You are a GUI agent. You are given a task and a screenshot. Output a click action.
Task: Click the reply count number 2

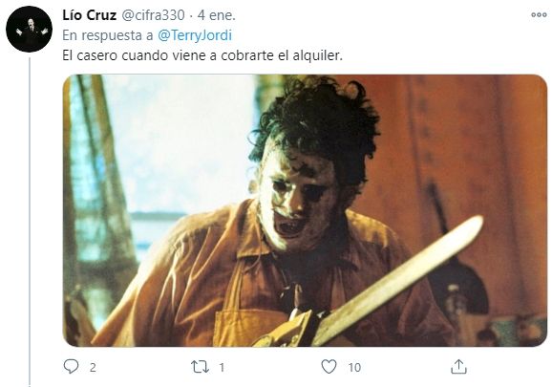point(93,368)
